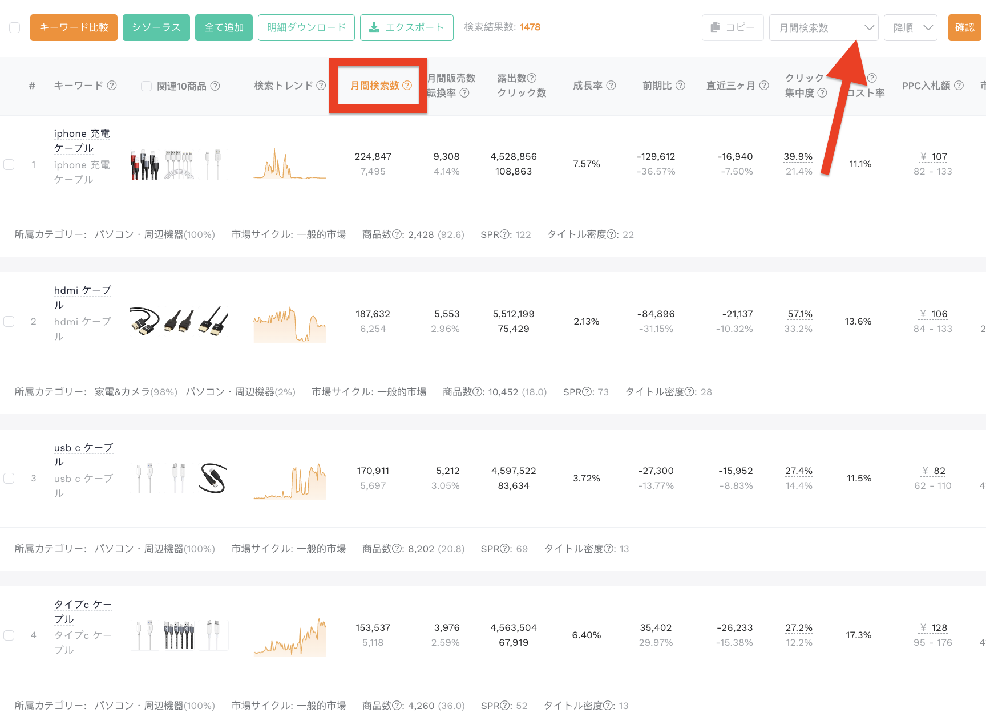
Task: Click the ¥ 128 PPC bid value
Action: click(x=934, y=627)
